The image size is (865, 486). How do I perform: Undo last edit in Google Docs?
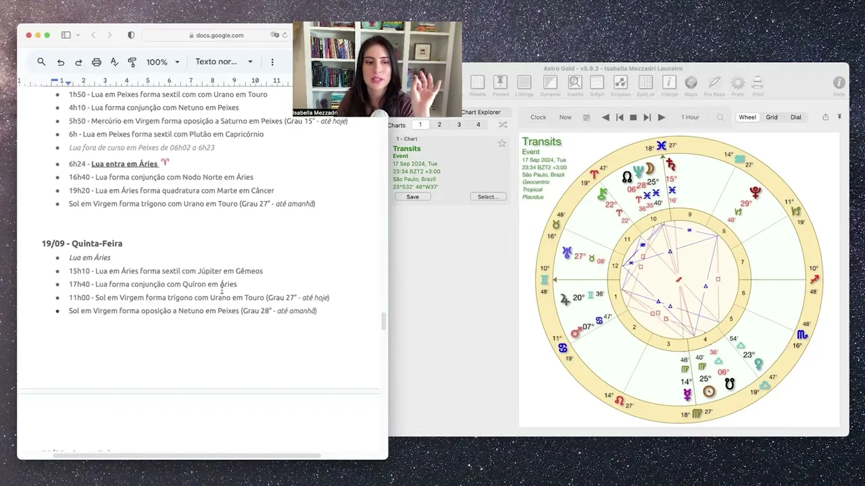tap(61, 62)
